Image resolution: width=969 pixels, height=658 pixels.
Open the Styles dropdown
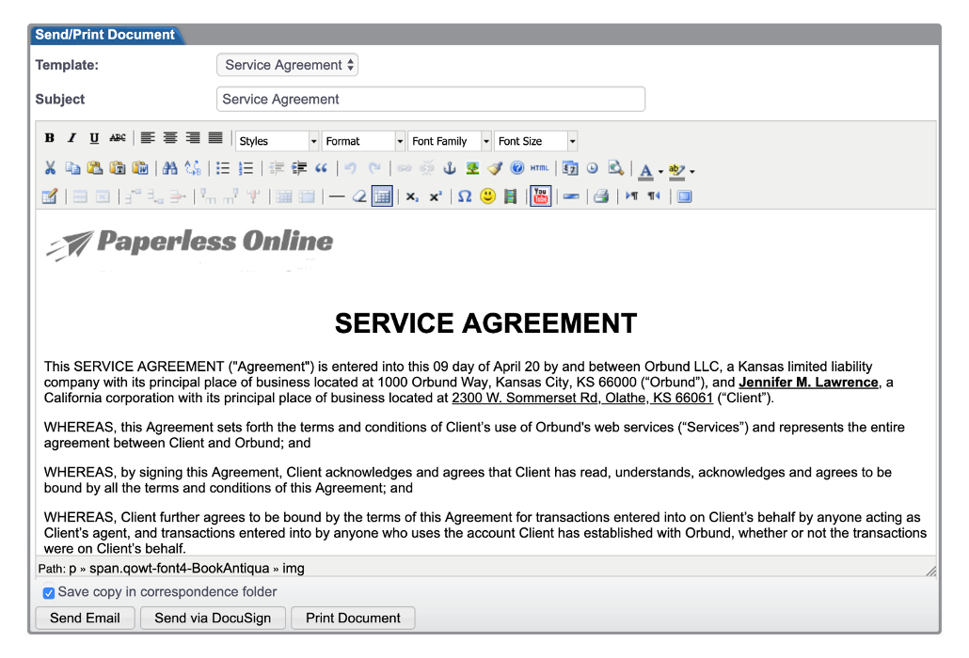click(x=278, y=141)
